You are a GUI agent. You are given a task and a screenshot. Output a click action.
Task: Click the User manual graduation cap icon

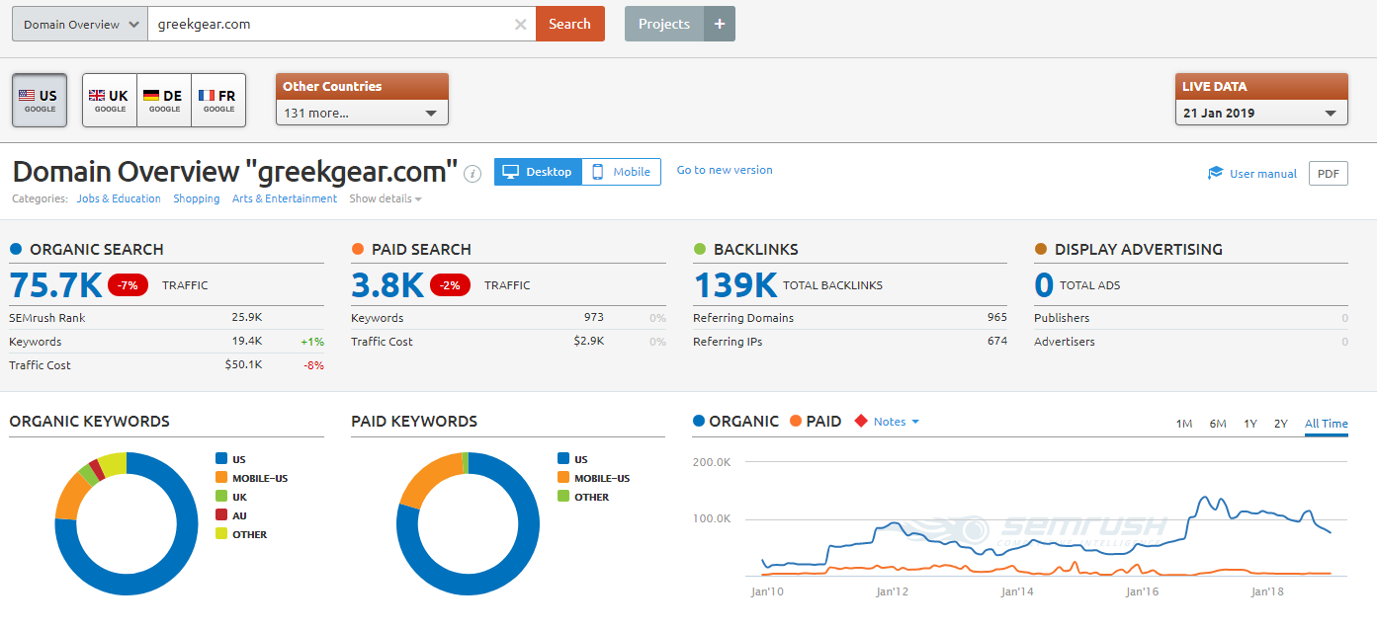(x=1216, y=173)
